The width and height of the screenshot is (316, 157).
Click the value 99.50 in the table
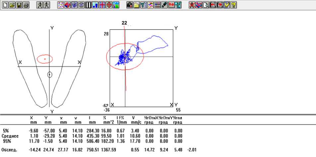(107, 136)
